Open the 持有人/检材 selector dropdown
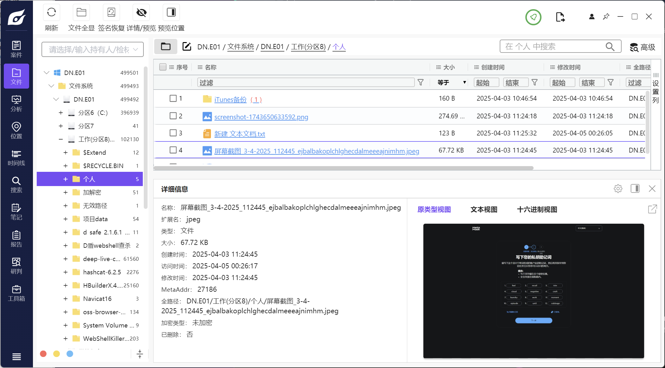Screen dimensions: 665x368 92,49
